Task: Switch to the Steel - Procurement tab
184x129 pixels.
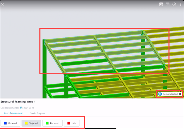Action: (x=13, y=113)
